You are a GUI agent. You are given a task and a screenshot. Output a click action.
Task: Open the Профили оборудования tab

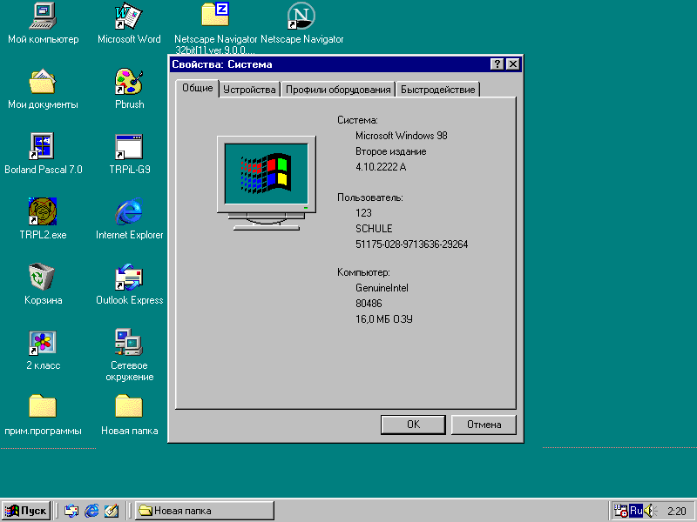[338, 90]
